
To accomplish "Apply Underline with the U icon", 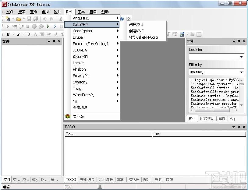I will (29, 34).
